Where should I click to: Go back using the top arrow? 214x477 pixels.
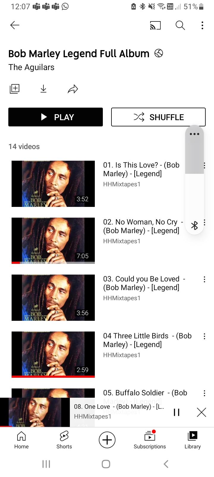15,25
